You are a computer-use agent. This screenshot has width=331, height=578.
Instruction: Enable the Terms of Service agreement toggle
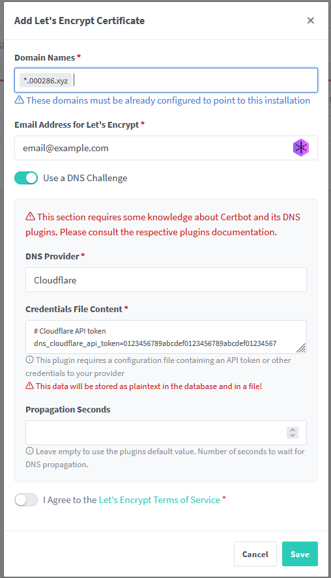click(26, 500)
